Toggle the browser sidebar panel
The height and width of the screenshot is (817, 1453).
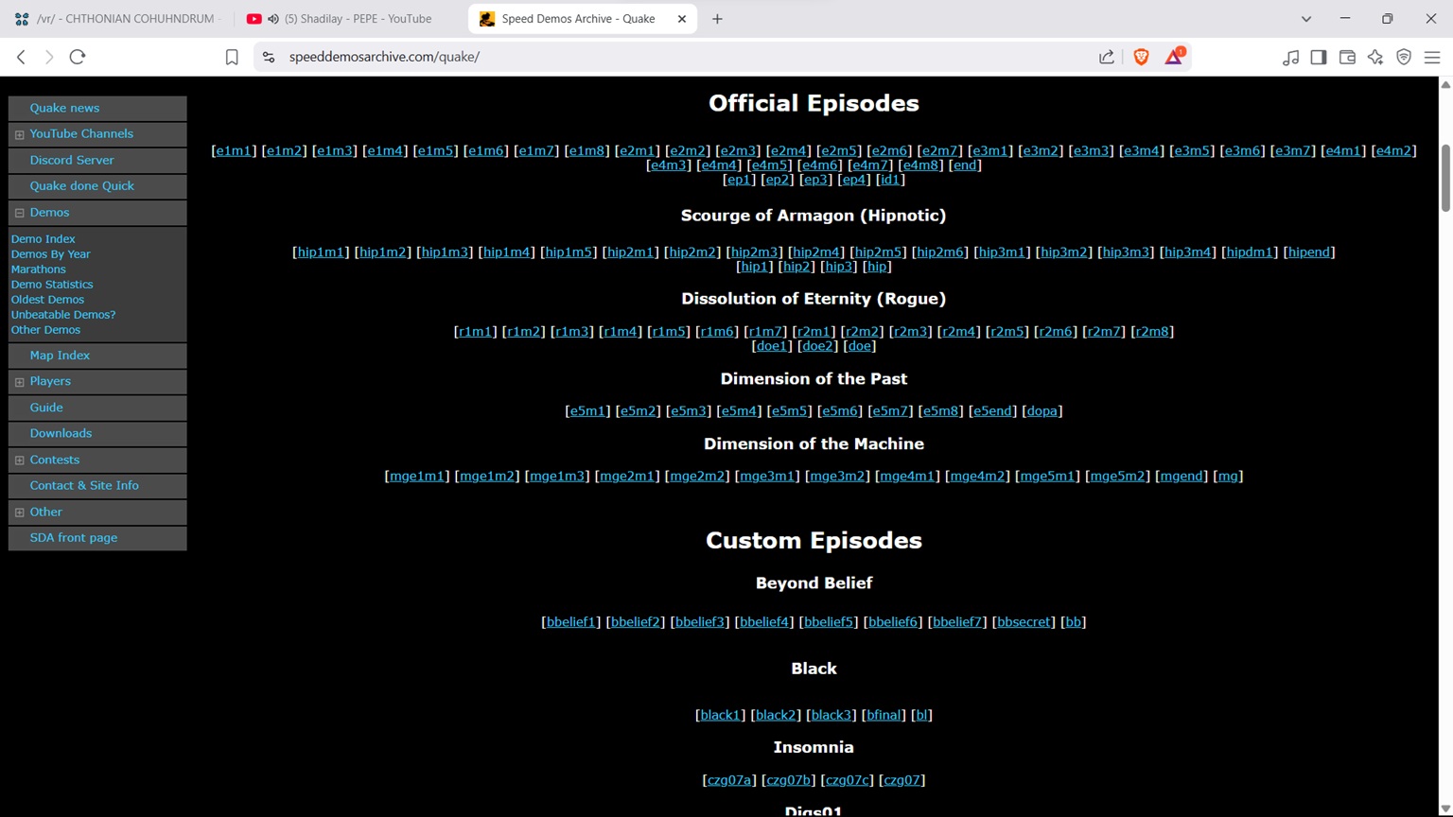pyautogui.click(x=1319, y=58)
